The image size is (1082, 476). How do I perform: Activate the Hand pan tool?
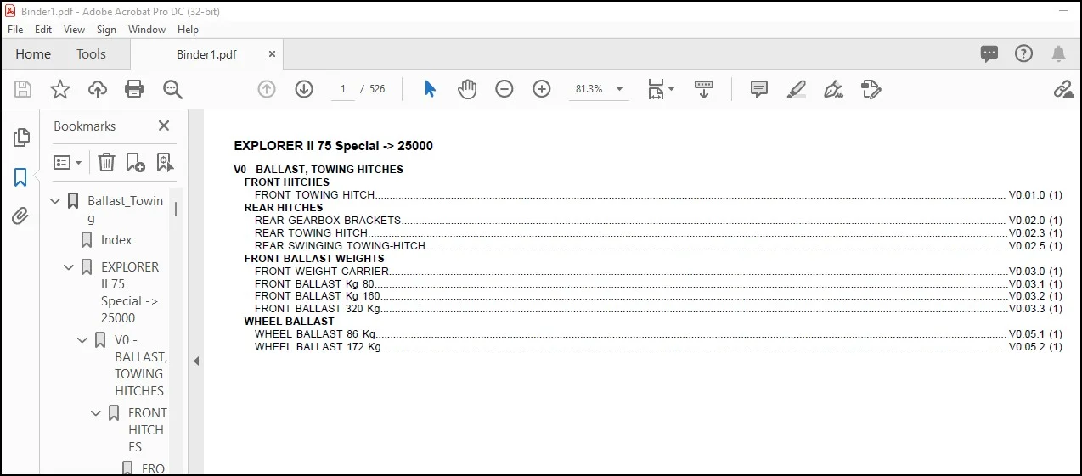click(x=467, y=89)
